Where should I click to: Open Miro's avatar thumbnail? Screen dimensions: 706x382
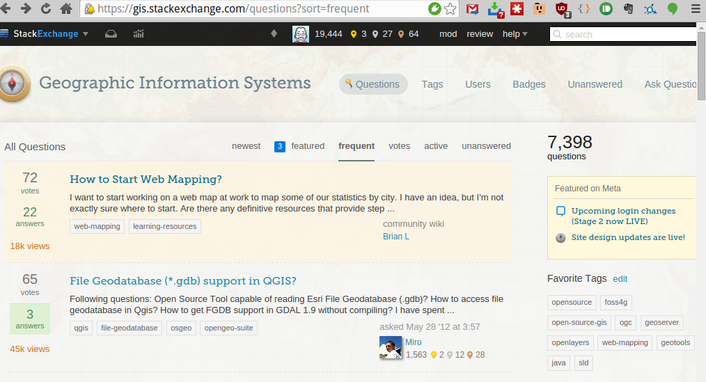391,347
